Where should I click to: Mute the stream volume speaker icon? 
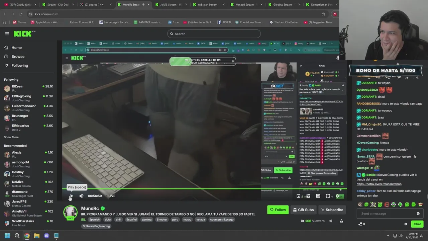point(81,196)
